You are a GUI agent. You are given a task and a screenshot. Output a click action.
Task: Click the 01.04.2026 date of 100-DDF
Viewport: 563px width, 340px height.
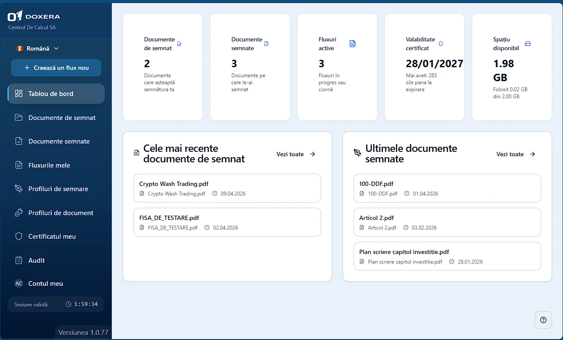(426, 194)
